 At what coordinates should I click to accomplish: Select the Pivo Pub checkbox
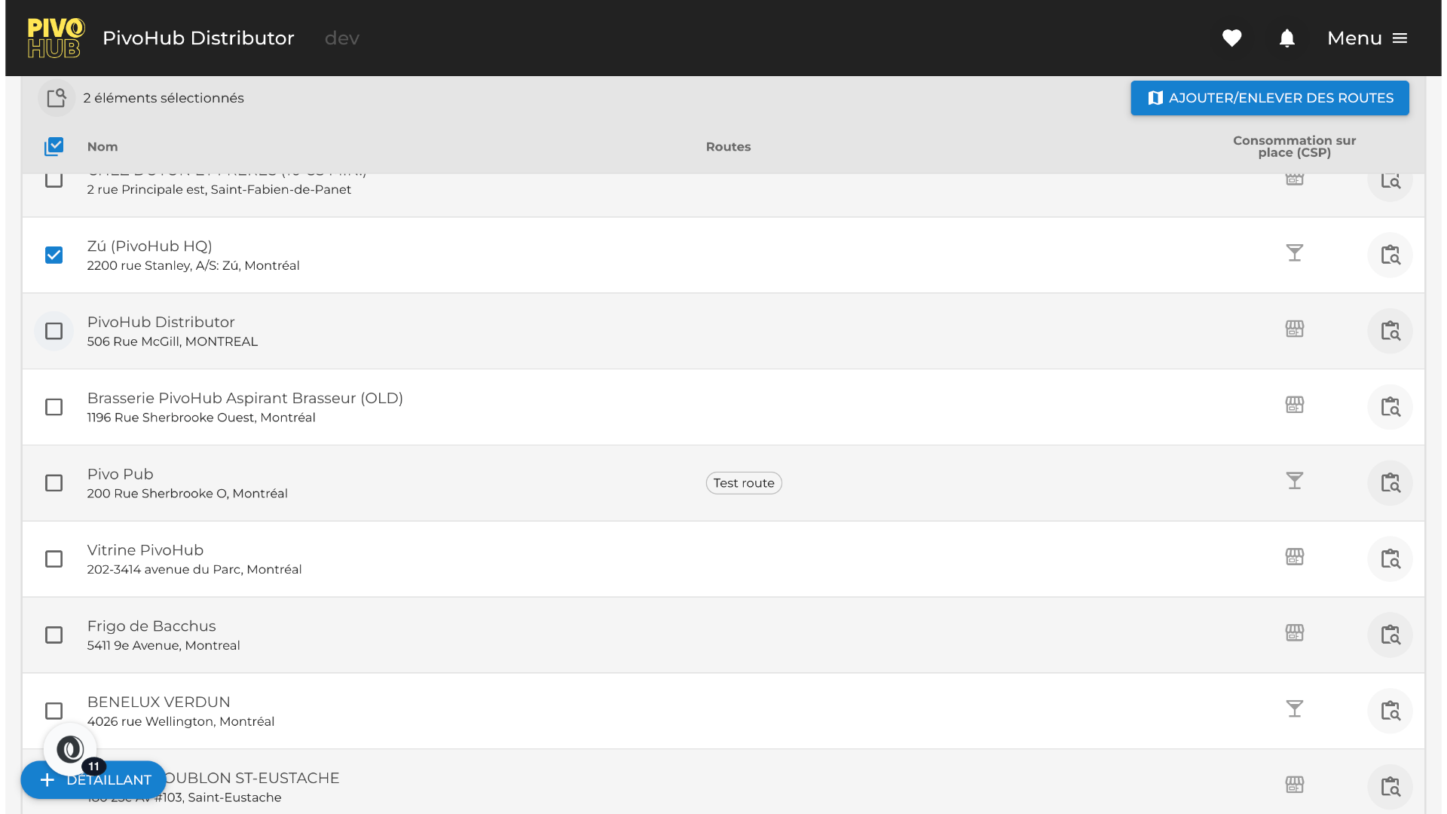[54, 482]
